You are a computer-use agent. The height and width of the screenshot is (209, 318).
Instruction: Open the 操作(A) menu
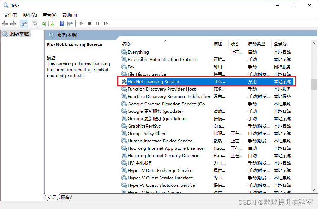(30, 15)
